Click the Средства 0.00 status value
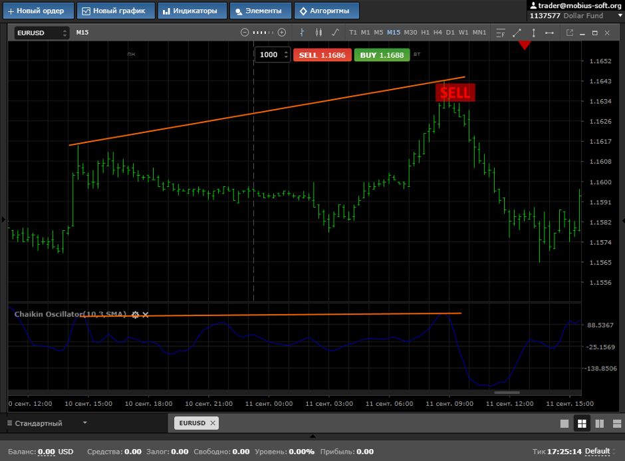Viewport: 625px width, 461px height. point(133,452)
